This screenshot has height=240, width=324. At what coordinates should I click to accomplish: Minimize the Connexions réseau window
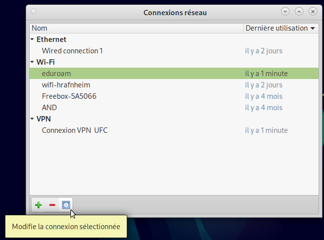coord(285,11)
